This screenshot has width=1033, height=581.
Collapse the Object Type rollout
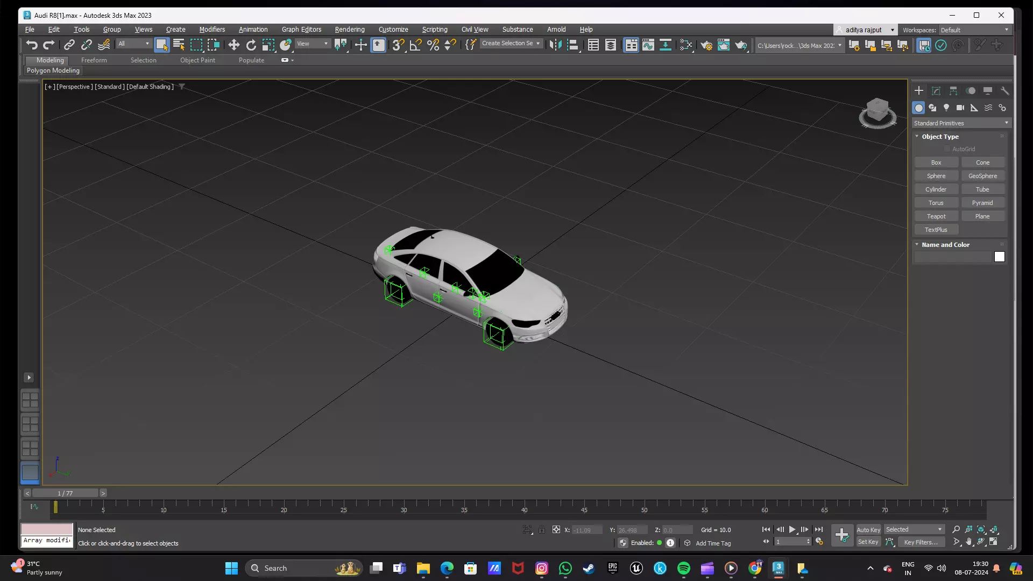(940, 137)
